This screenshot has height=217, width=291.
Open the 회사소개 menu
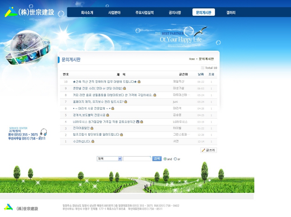coord(87,12)
